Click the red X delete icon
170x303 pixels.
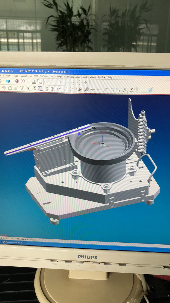(132, 90)
